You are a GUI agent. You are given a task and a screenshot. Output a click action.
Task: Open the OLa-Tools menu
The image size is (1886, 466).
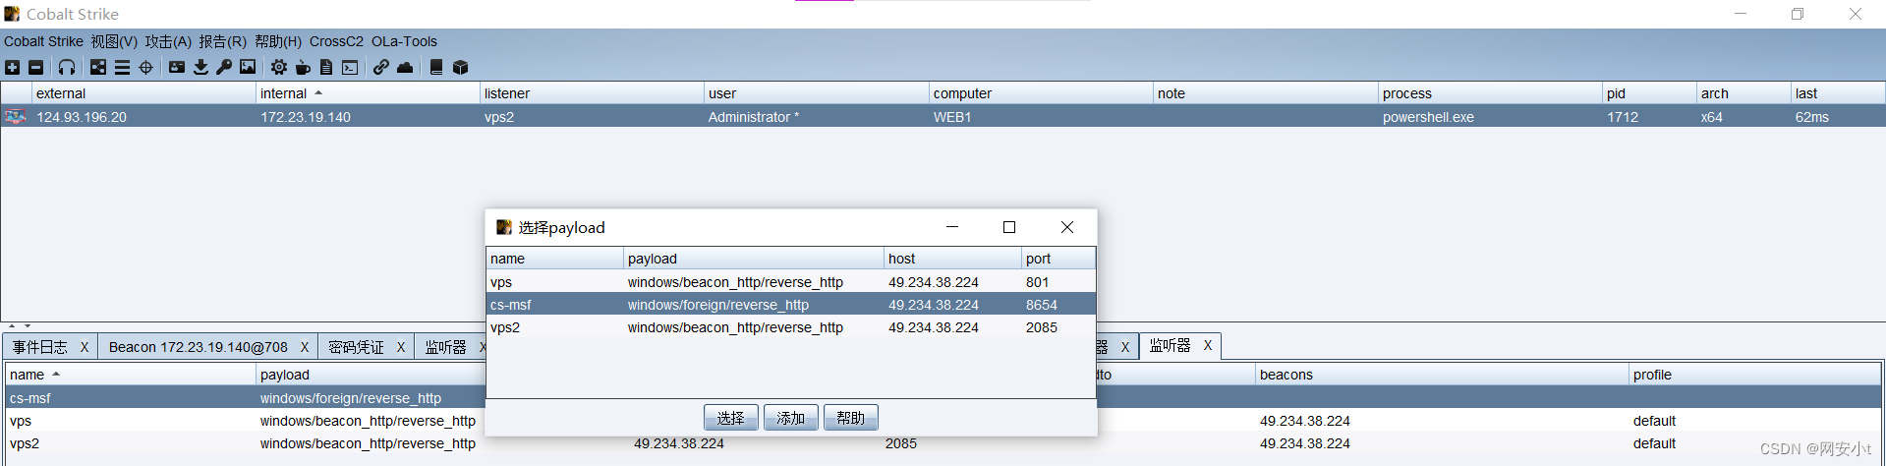pyautogui.click(x=404, y=41)
